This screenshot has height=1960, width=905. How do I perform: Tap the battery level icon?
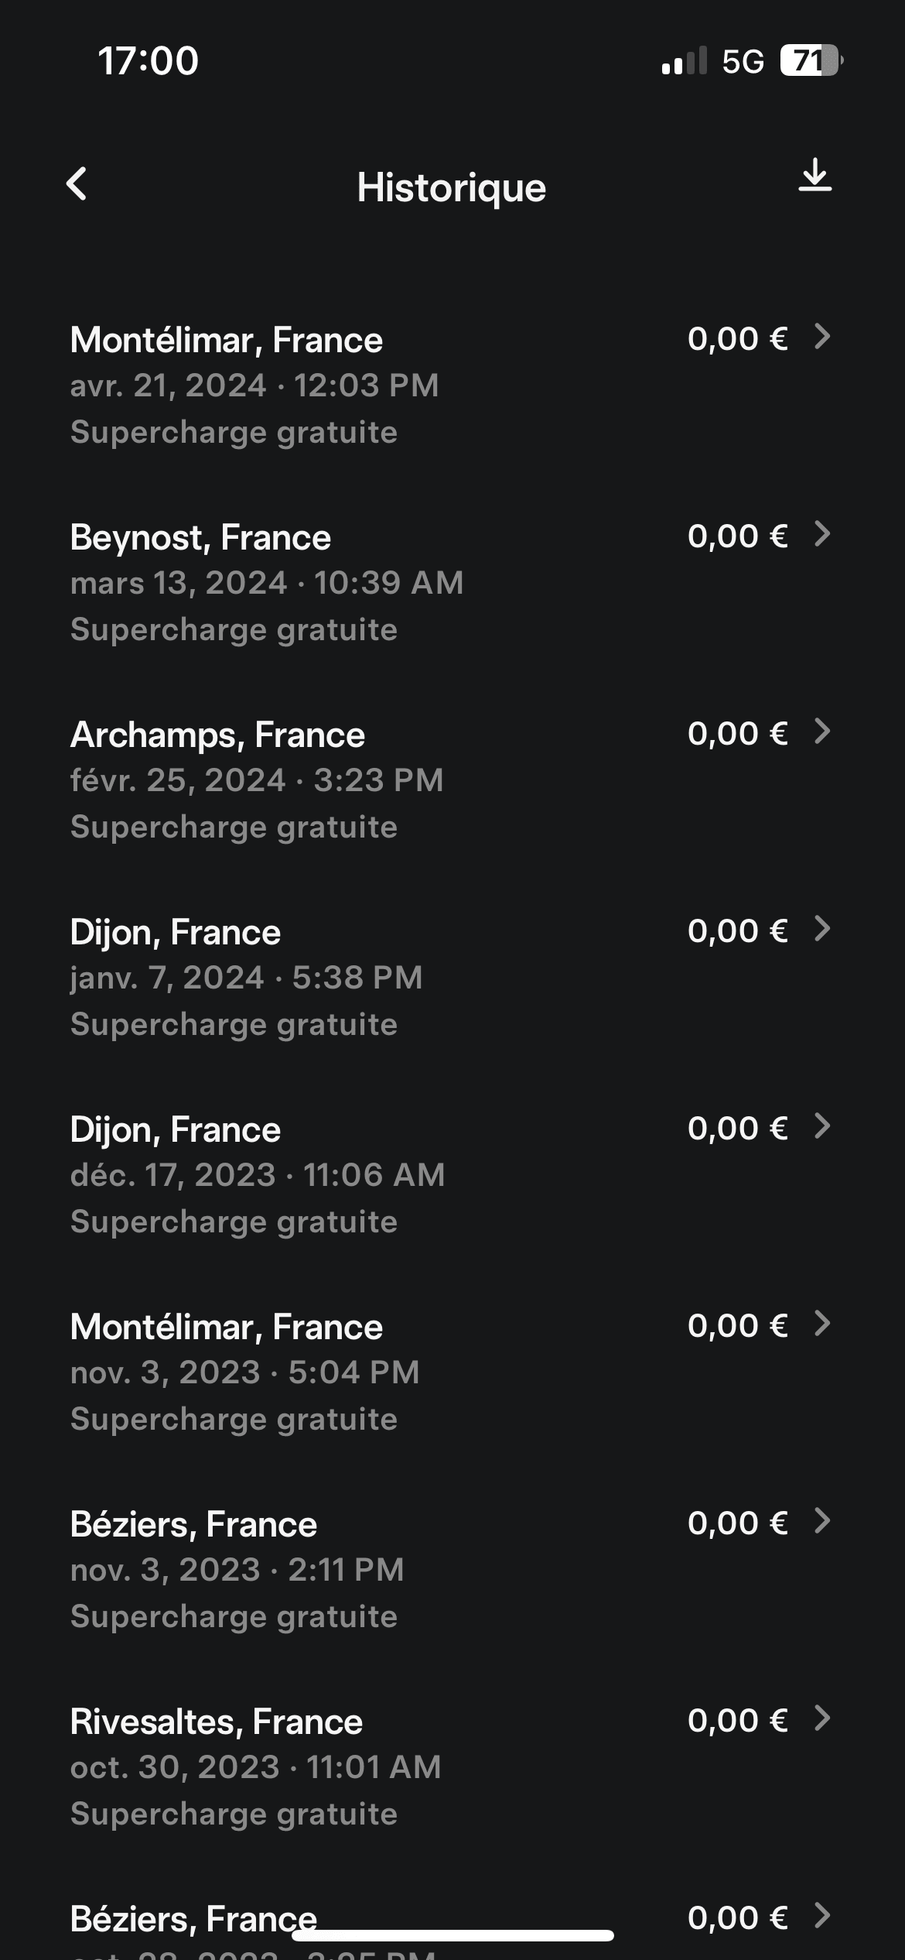pos(810,60)
